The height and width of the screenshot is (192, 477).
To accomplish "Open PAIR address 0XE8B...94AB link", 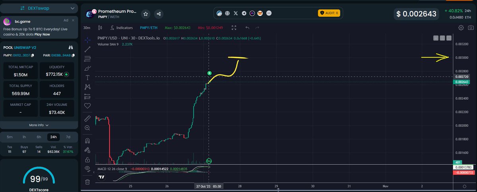I will tap(62, 55).
